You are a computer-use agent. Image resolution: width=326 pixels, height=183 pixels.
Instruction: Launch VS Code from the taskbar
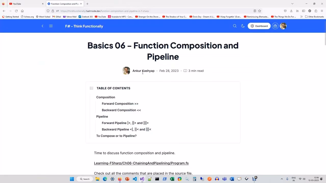pos(134,179)
